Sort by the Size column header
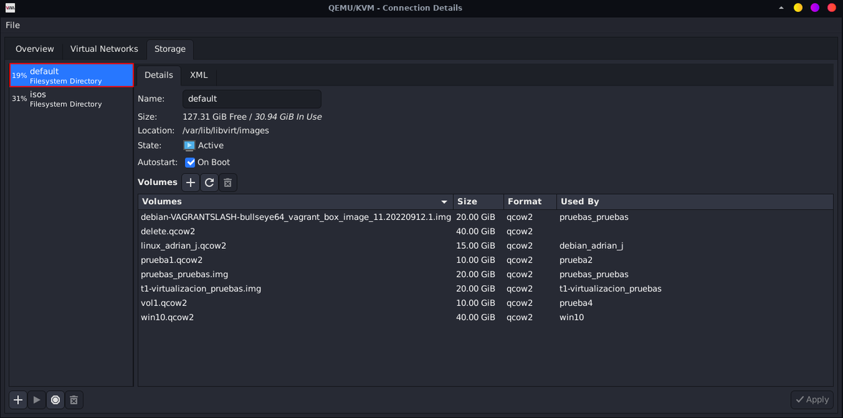This screenshot has height=418, width=843. (x=478, y=201)
